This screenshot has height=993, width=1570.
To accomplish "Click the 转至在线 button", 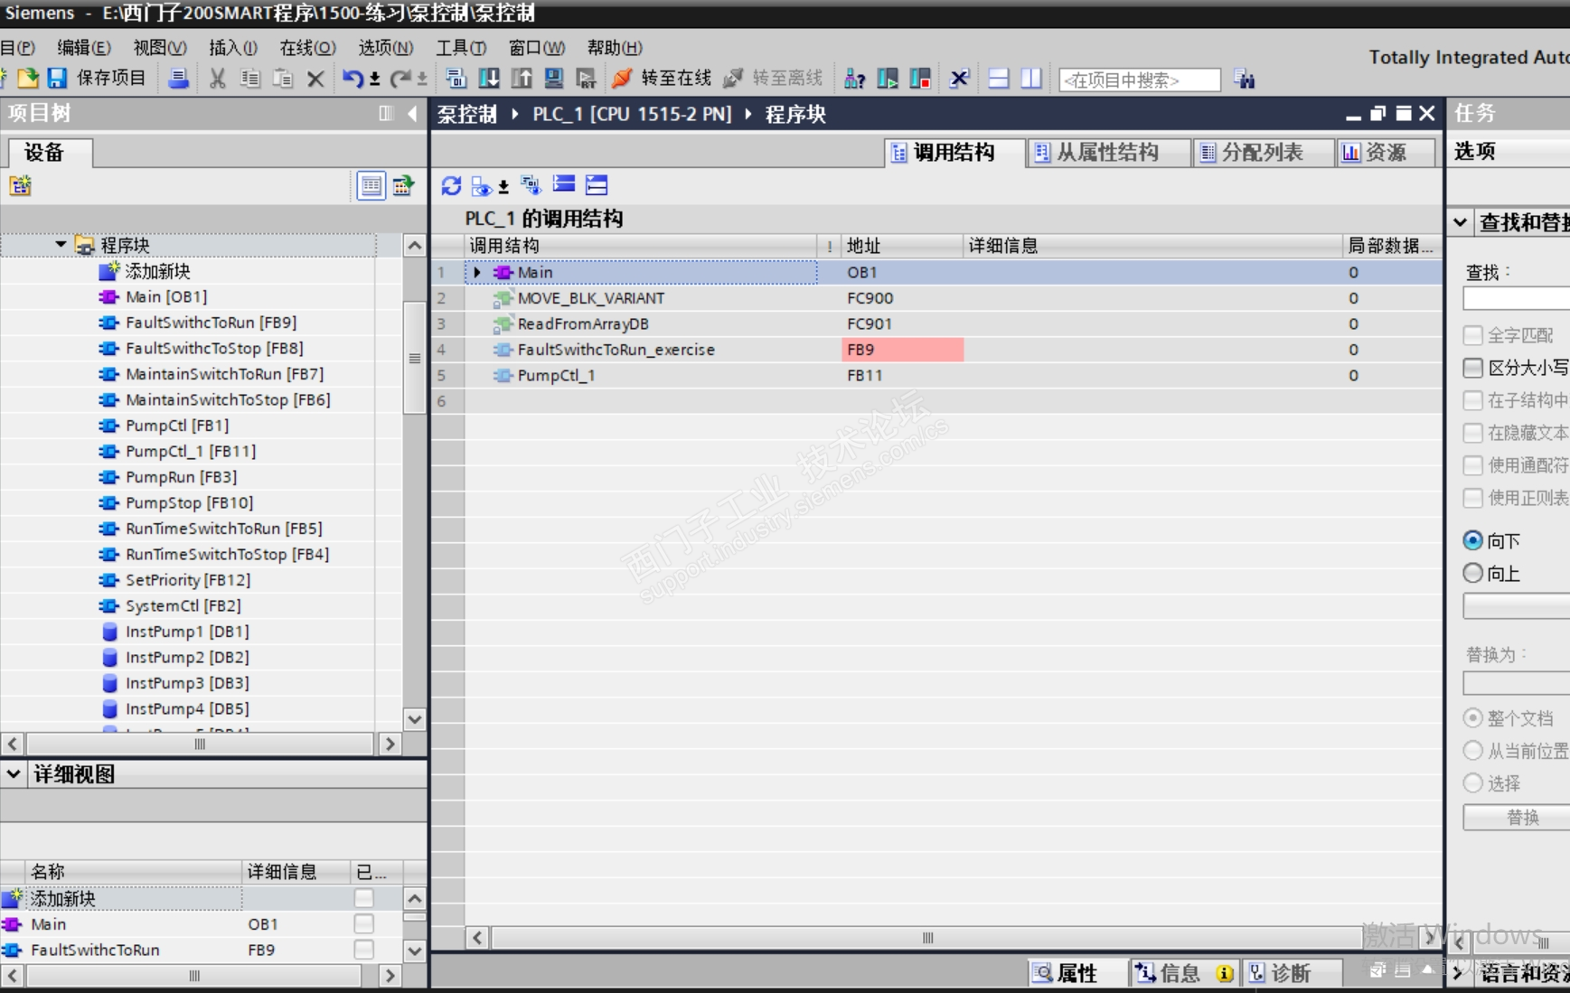I will (x=663, y=79).
